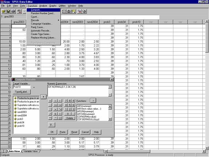Screen dimensions: 209x157
Task: Click the Weight Cases scale icon
Action: (x=69, y=12)
